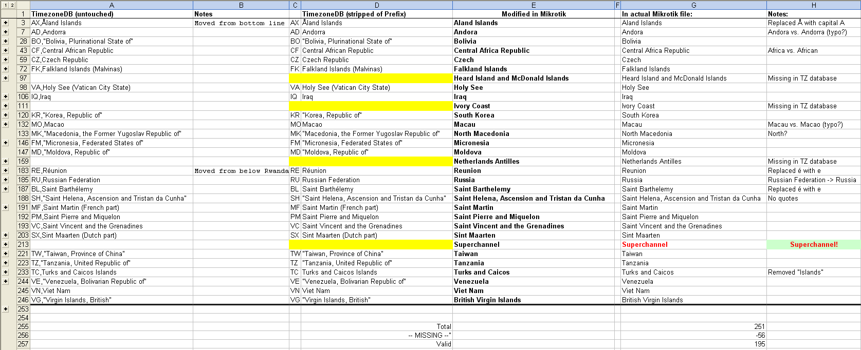Image resolution: width=861 pixels, height=350 pixels.
Task: Click the 'Modified in Mikrotik' header cell
Action: click(534, 14)
